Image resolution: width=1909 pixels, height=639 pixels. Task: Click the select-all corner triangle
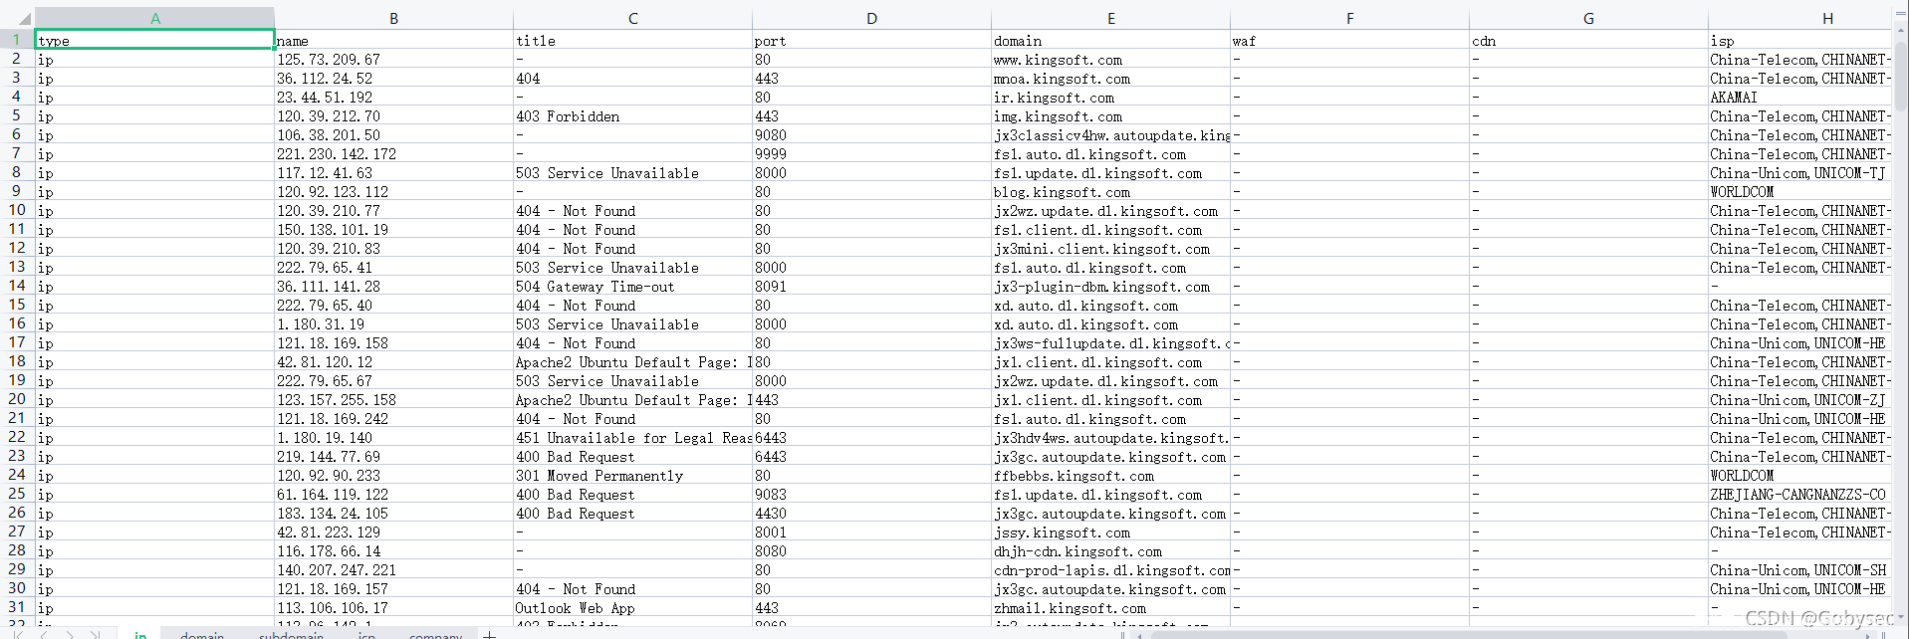coord(25,19)
